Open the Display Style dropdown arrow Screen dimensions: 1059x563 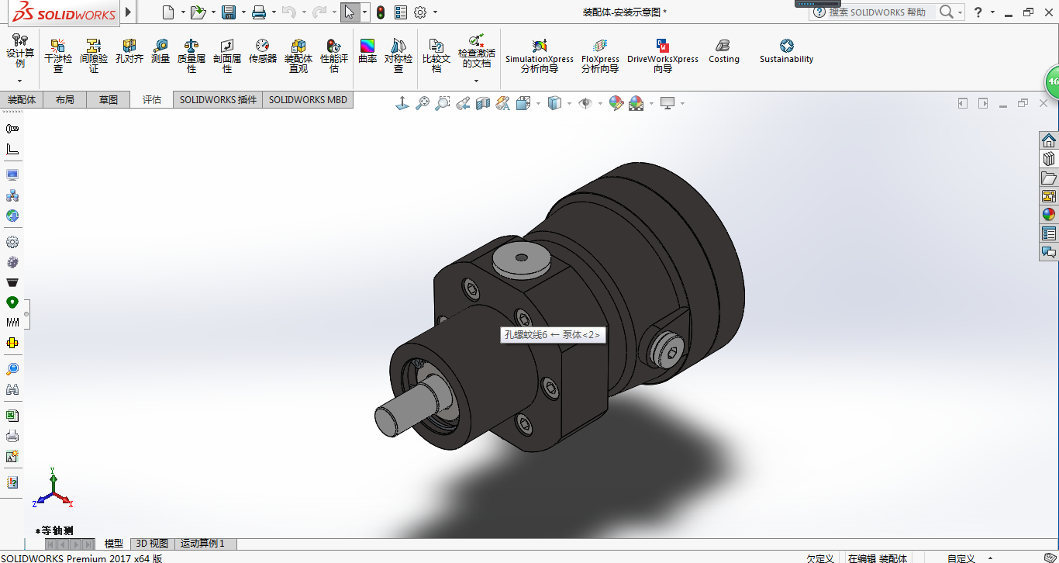569,104
